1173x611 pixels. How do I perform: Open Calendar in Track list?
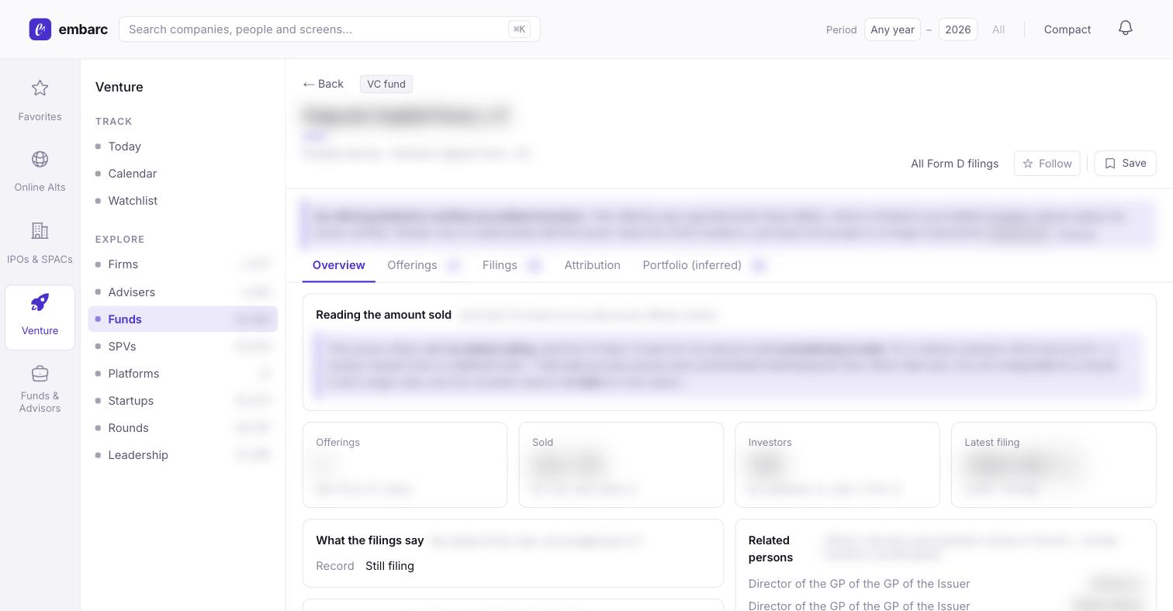(x=182, y=174)
